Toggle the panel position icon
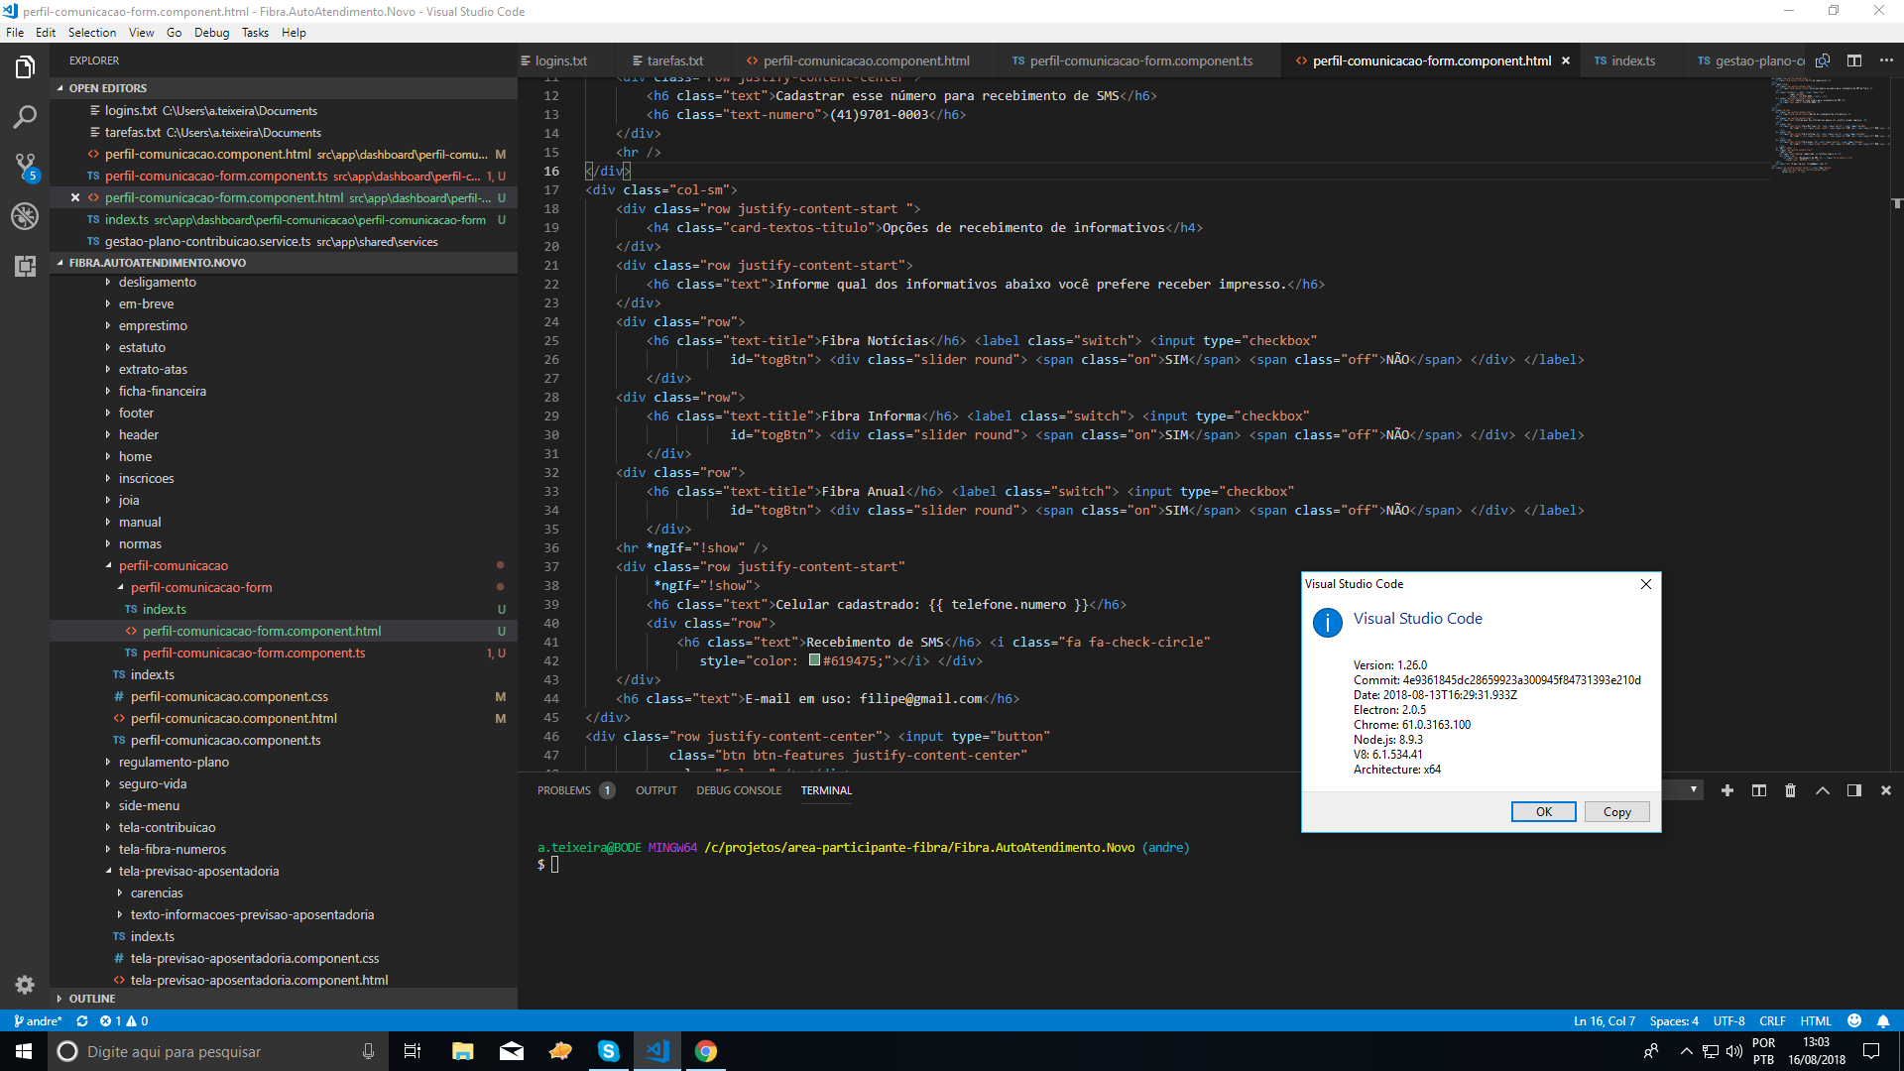 [x=1852, y=790]
